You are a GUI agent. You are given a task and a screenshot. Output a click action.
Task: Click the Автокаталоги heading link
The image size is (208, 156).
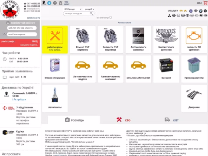point(124,23)
